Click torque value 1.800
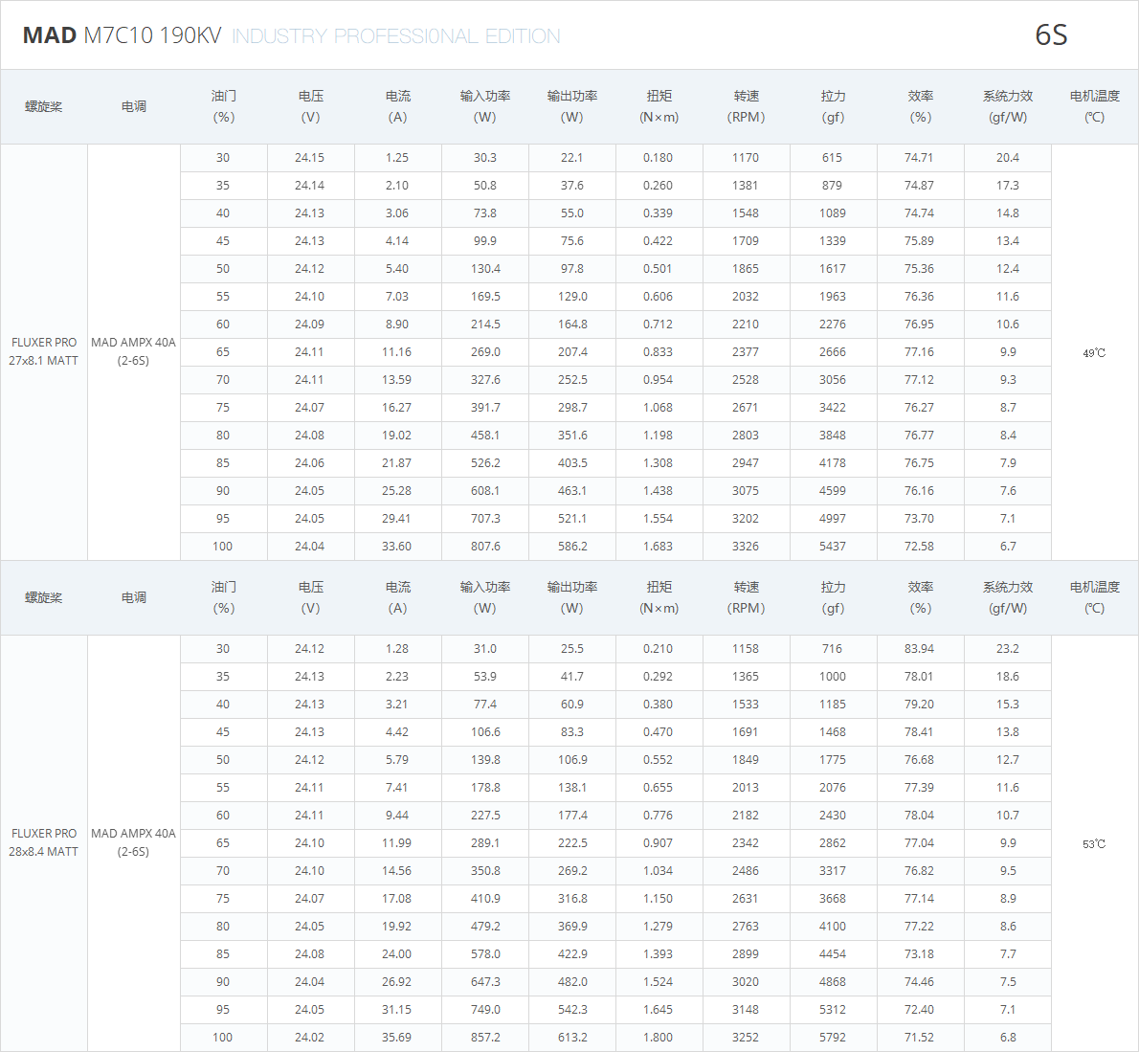Image resolution: width=1139 pixels, height=1052 pixels. click(x=659, y=1038)
